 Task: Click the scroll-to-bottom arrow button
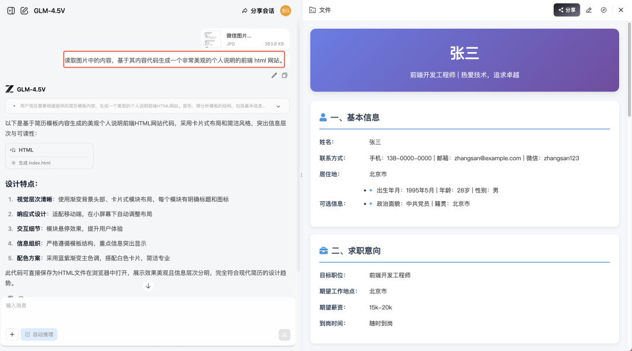(148, 285)
